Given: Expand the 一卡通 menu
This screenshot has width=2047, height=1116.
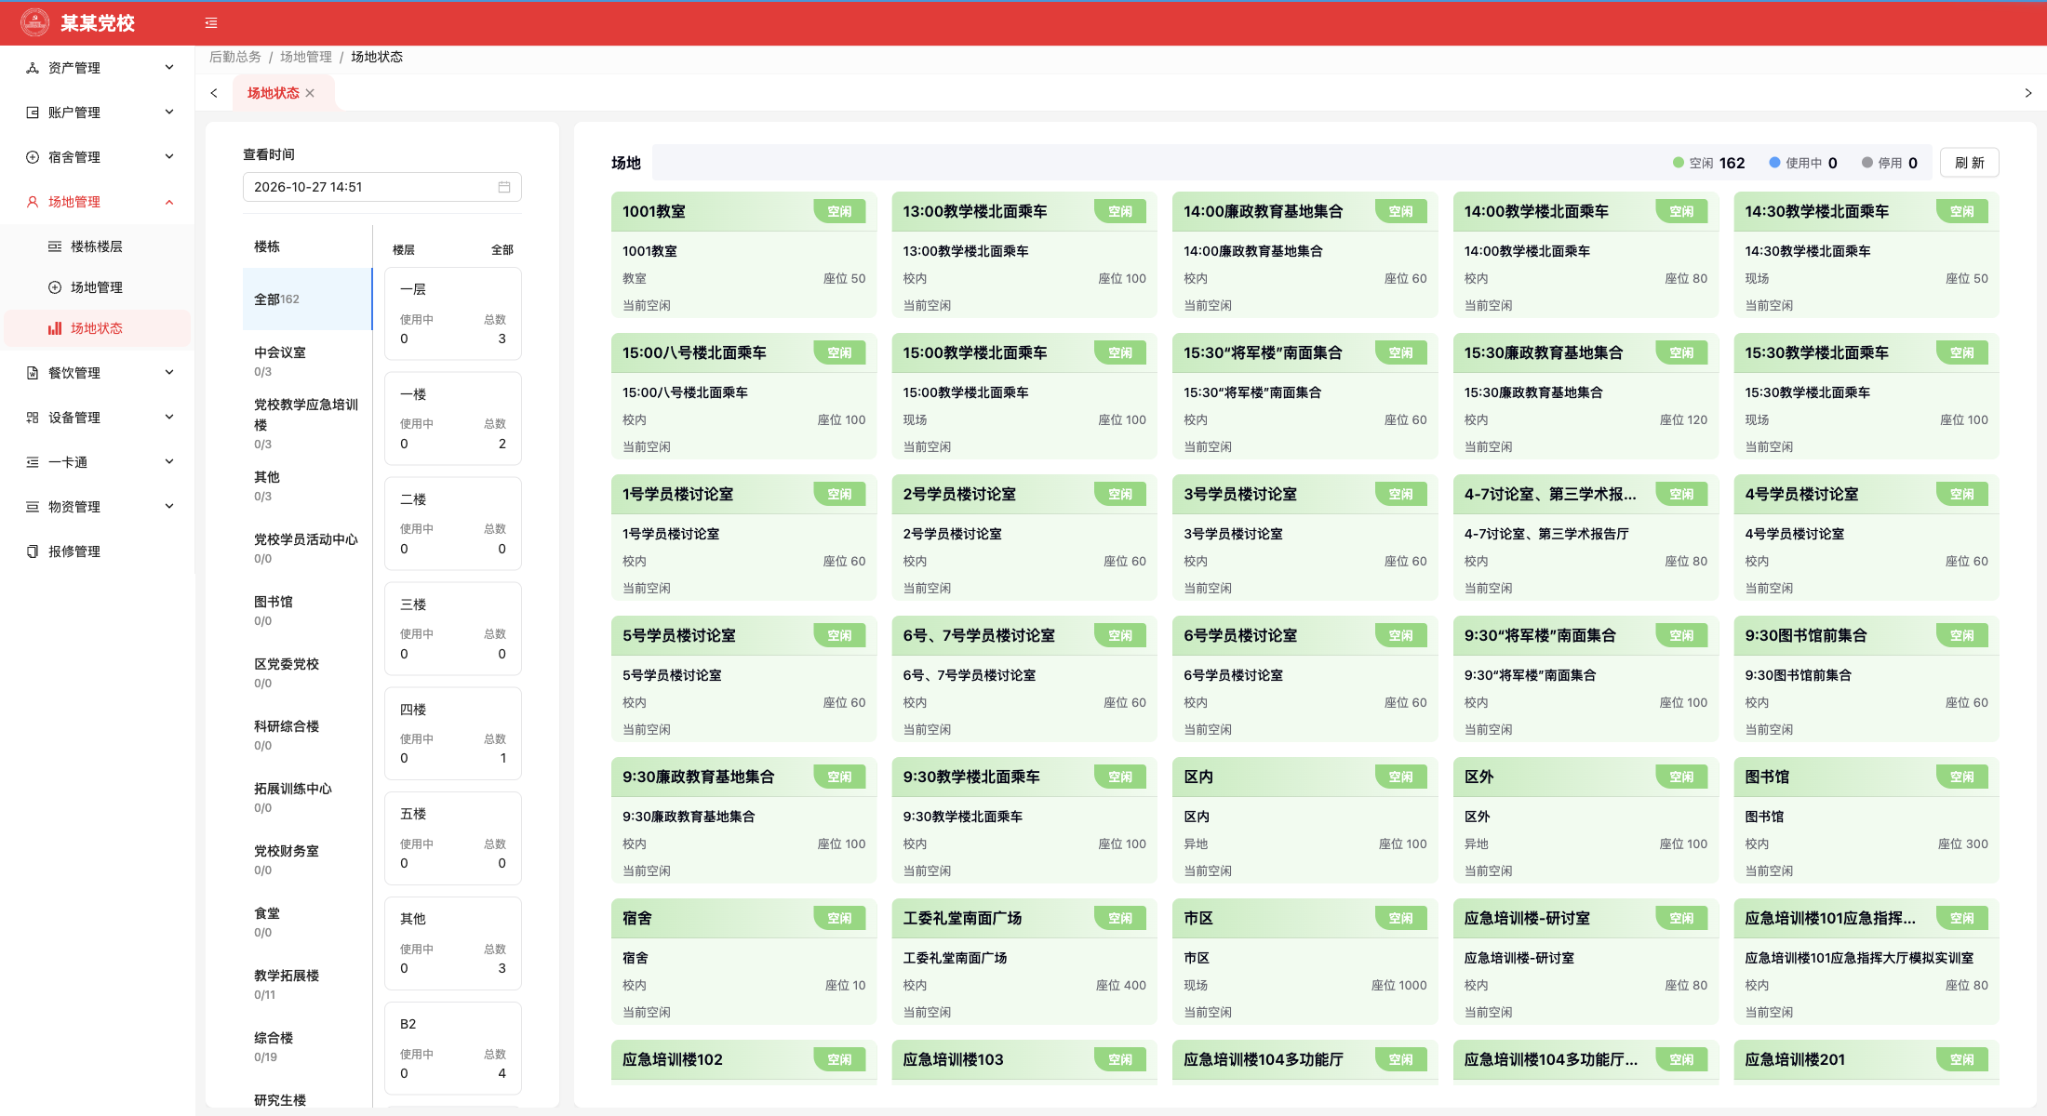Looking at the screenshot, I should [98, 462].
